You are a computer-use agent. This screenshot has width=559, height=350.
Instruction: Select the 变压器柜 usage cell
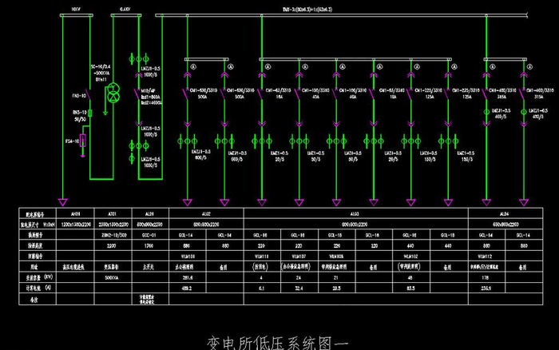(113, 267)
